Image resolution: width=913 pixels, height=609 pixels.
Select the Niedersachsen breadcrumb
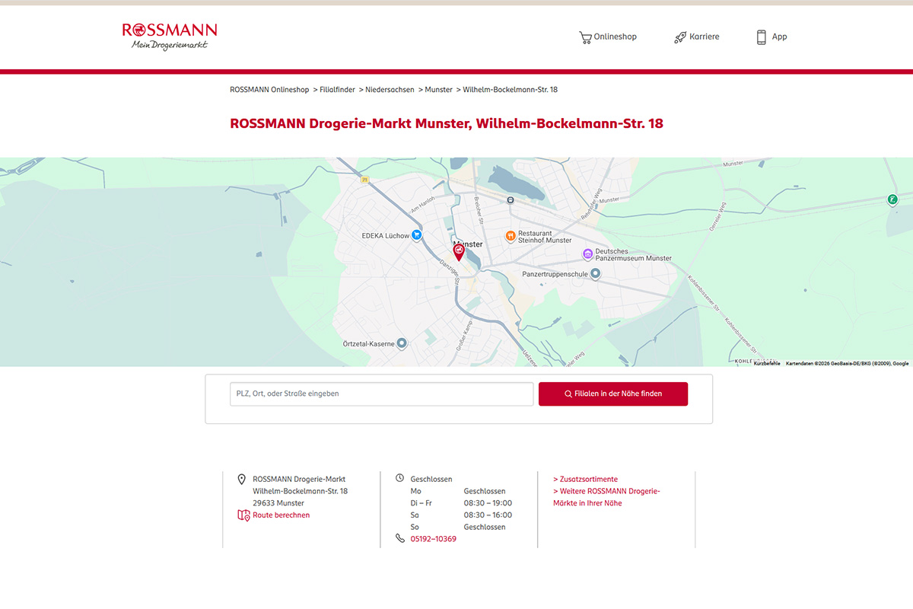pyautogui.click(x=390, y=90)
